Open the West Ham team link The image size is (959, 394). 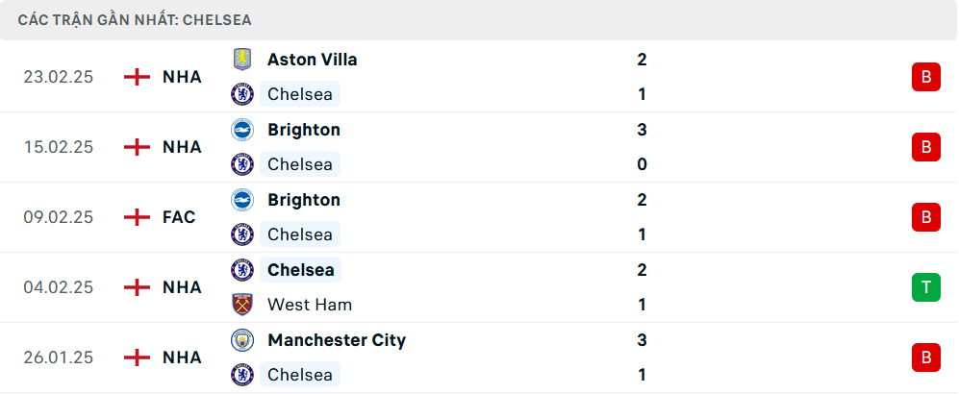[310, 305]
